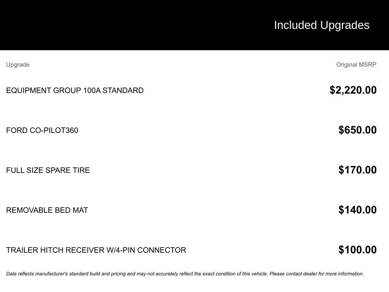This screenshot has height=292, width=389.
Task: Click 'W/4-PIN CONNECTOR' text portion
Action: point(146,250)
